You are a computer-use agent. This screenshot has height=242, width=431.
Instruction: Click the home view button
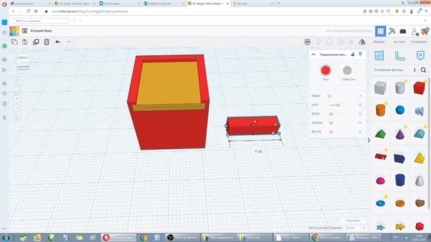[17, 80]
